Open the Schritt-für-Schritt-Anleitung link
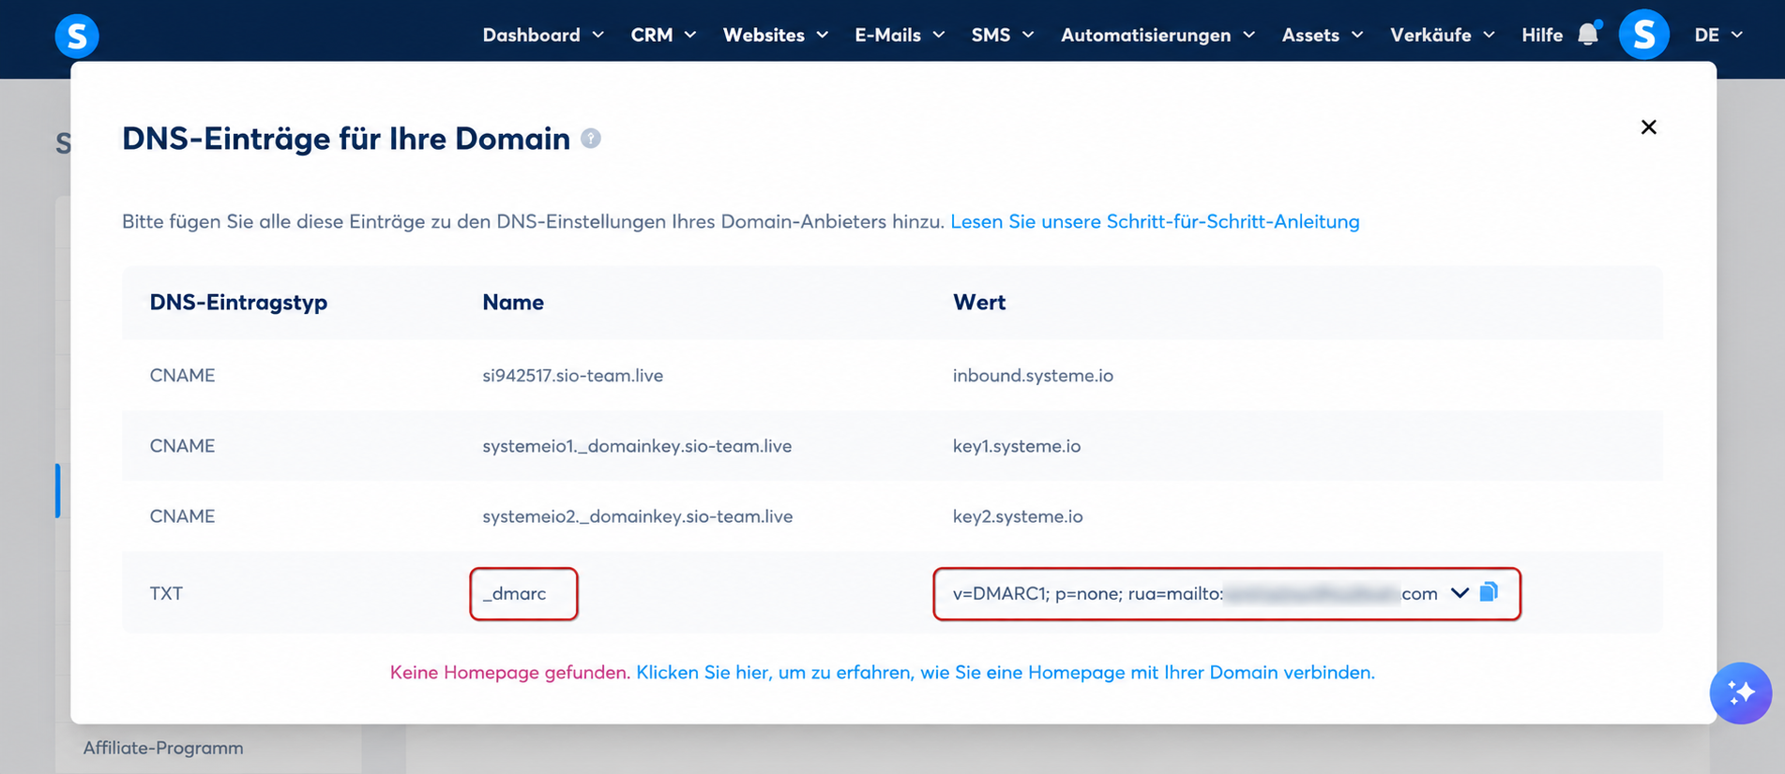1785x774 pixels. 1155,221
